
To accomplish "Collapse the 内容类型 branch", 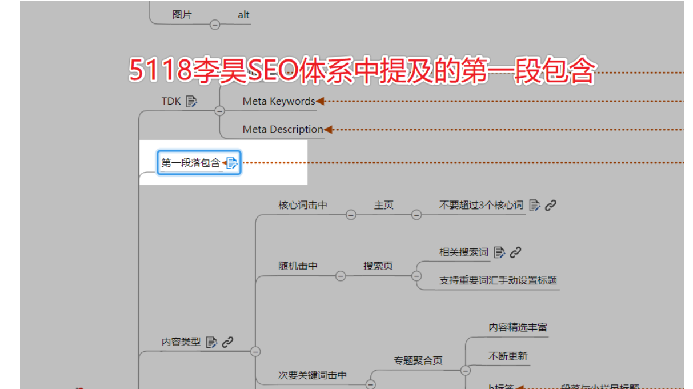I will click(255, 351).
